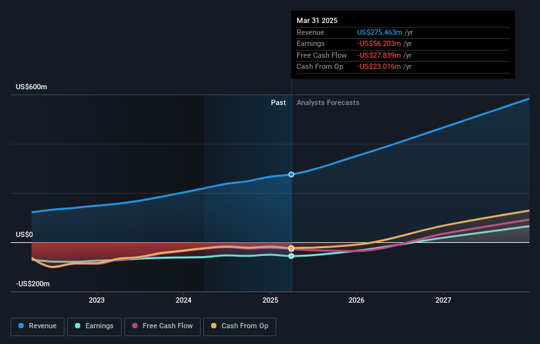Select the Earnings data point at Mar 2025
540x344 pixels.
tap(291, 256)
